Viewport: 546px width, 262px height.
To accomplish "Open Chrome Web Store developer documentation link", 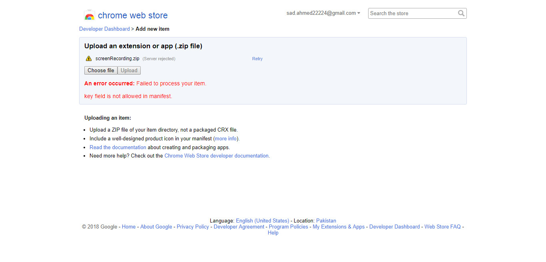I will [x=217, y=156].
